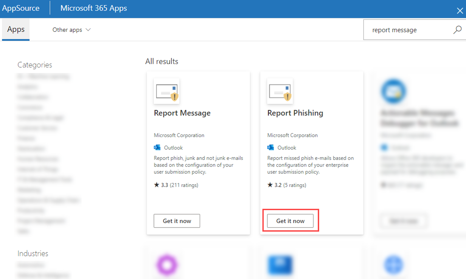Click Microsoft Corporation on Report Message card
466x279 pixels.
(179, 135)
